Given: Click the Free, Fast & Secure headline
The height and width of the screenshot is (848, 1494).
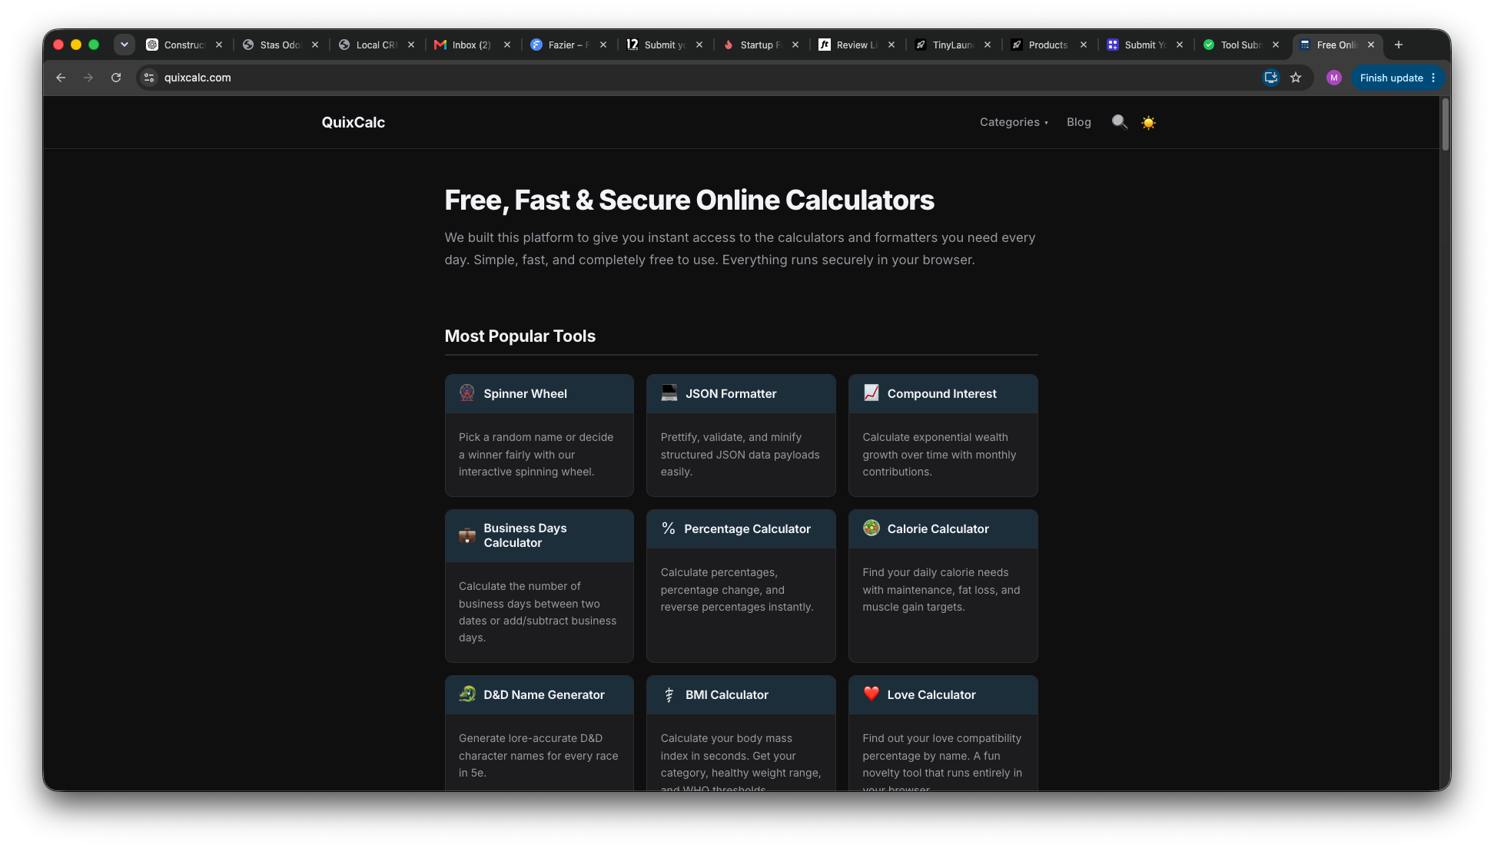Looking at the screenshot, I should pos(689,200).
